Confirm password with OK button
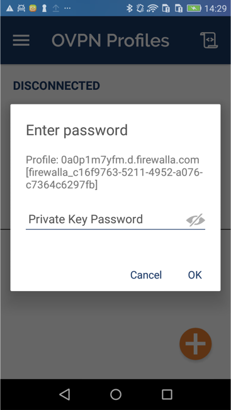The height and width of the screenshot is (410, 231). tap(195, 275)
